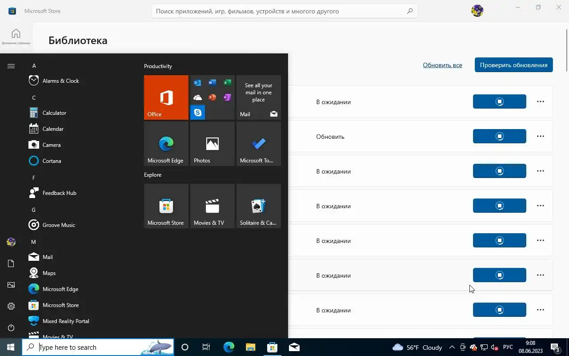Viewport: 569px width, 356px height.
Task: Open Microsoft Edge on the taskbar
Action: tap(229, 347)
